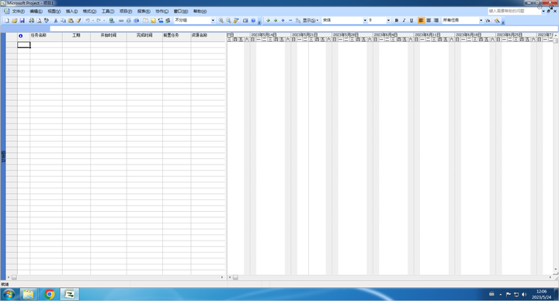Screen dimensions: 559x301
Task: Insert a hyperlink with the globe icon
Action: point(112,21)
